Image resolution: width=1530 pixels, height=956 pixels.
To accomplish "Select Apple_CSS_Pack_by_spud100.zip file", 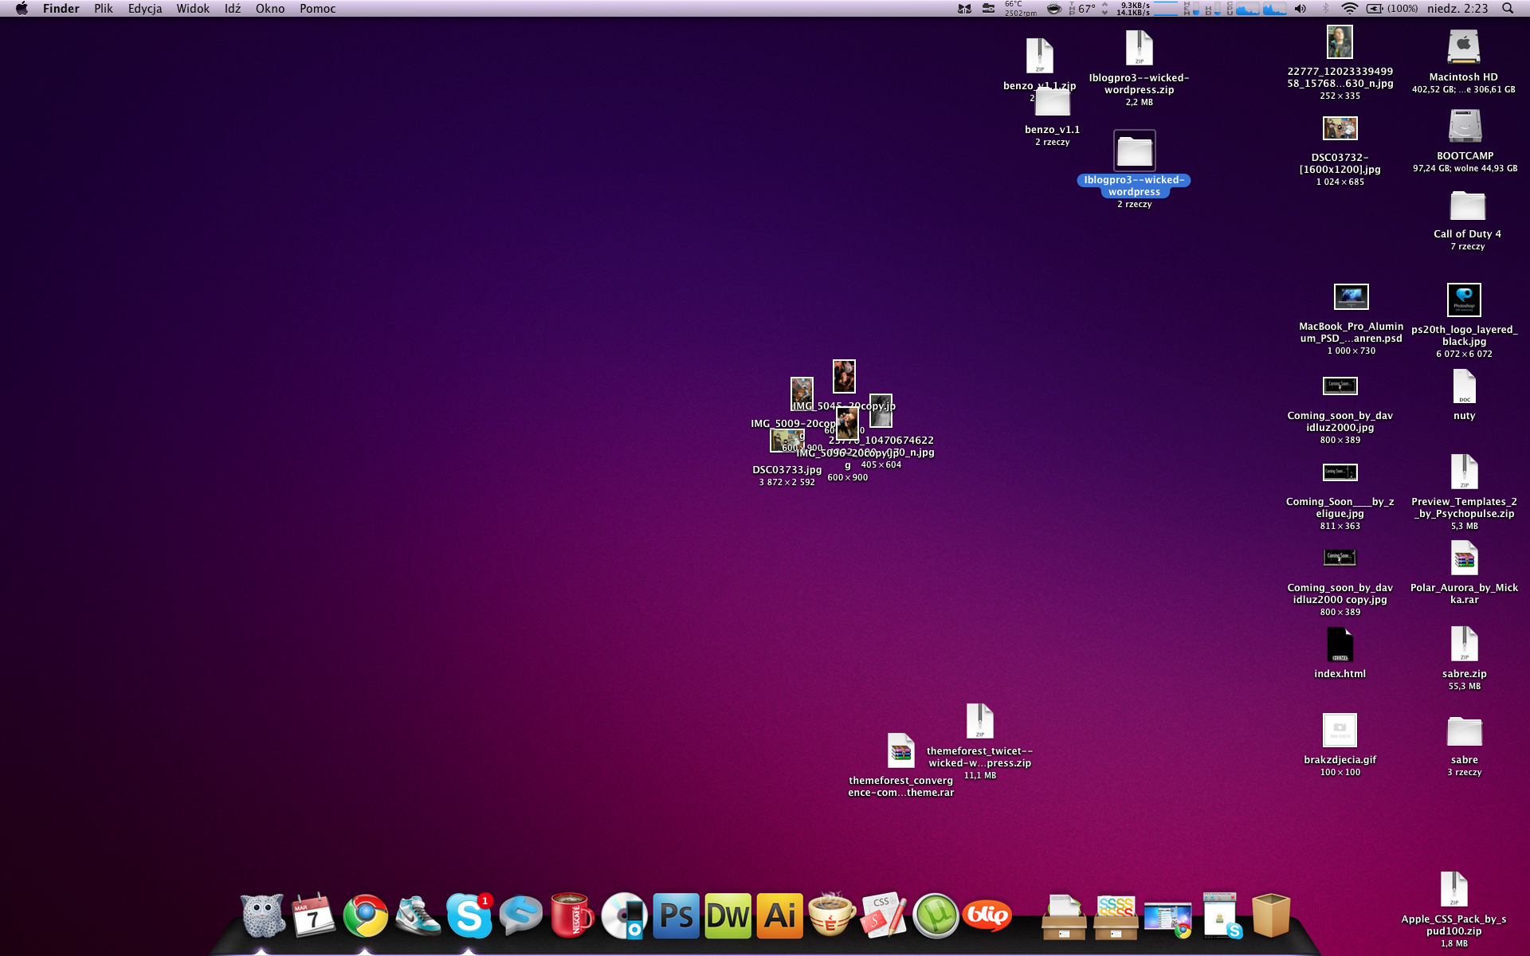I will 1453,890.
